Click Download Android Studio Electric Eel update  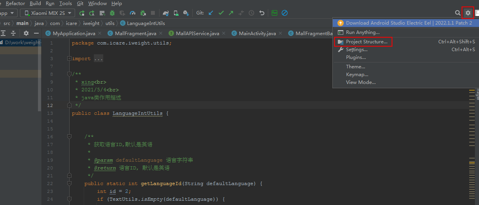click(x=409, y=23)
